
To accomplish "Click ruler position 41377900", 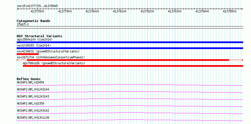I will [x=65, y=11].
